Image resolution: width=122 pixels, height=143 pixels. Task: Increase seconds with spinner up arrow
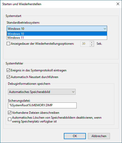[x=92, y=42]
